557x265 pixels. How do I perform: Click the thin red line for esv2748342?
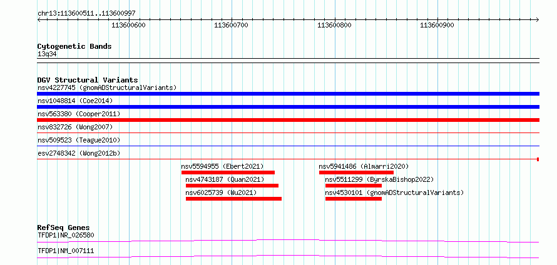[288, 159]
